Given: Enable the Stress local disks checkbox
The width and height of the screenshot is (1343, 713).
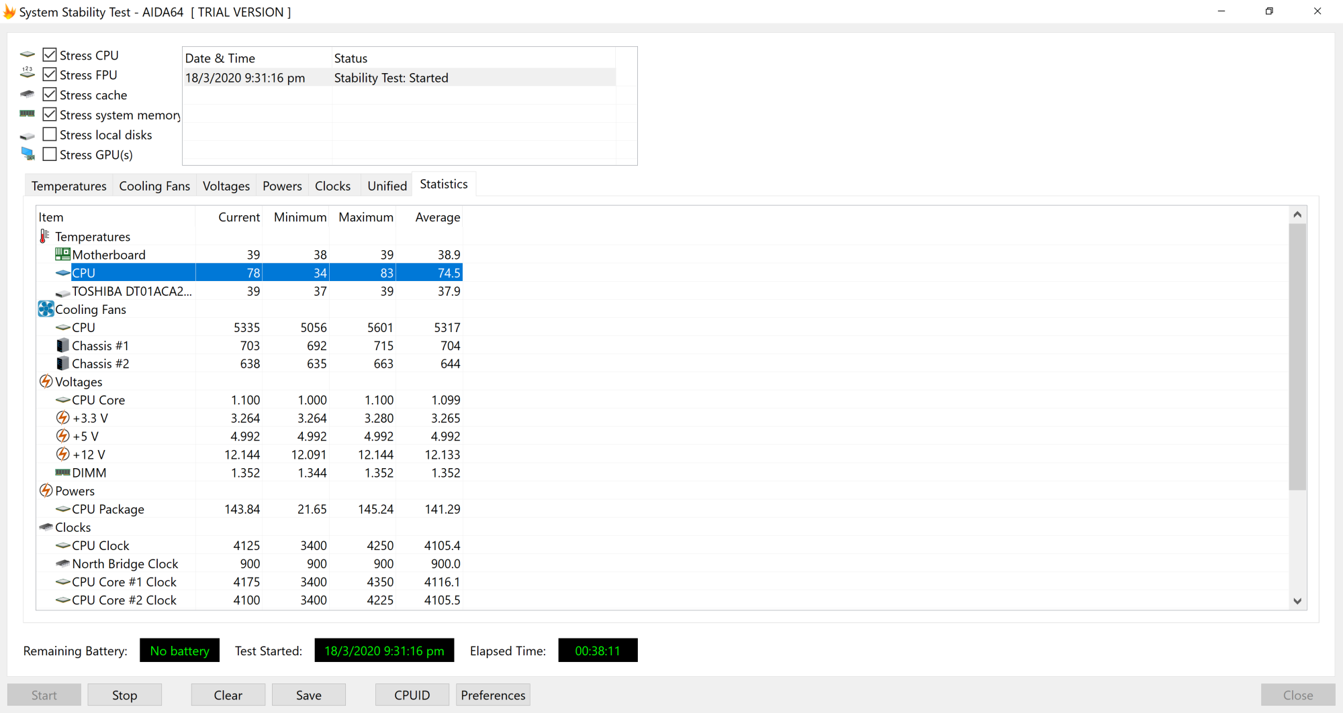Looking at the screenshot, I should click(x=50, y=134).
